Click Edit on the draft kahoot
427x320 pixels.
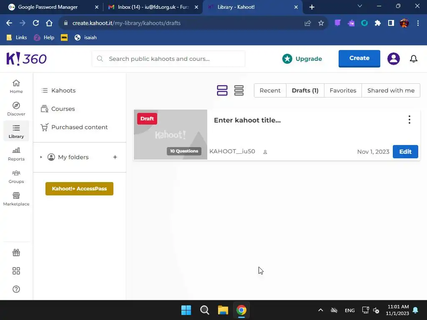405,152
